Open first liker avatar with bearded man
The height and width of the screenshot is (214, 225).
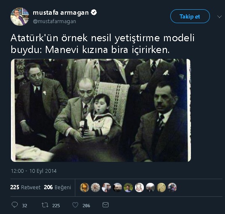pos(85,188)
